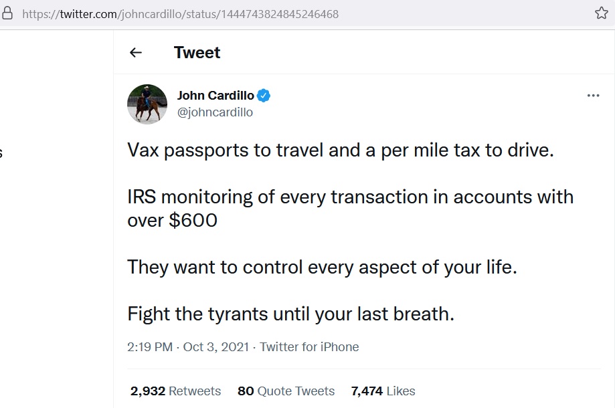The height and width of the screenshot is (408, 615).
Task: Click the John Cardillo display name
Action: click(215, 96)
